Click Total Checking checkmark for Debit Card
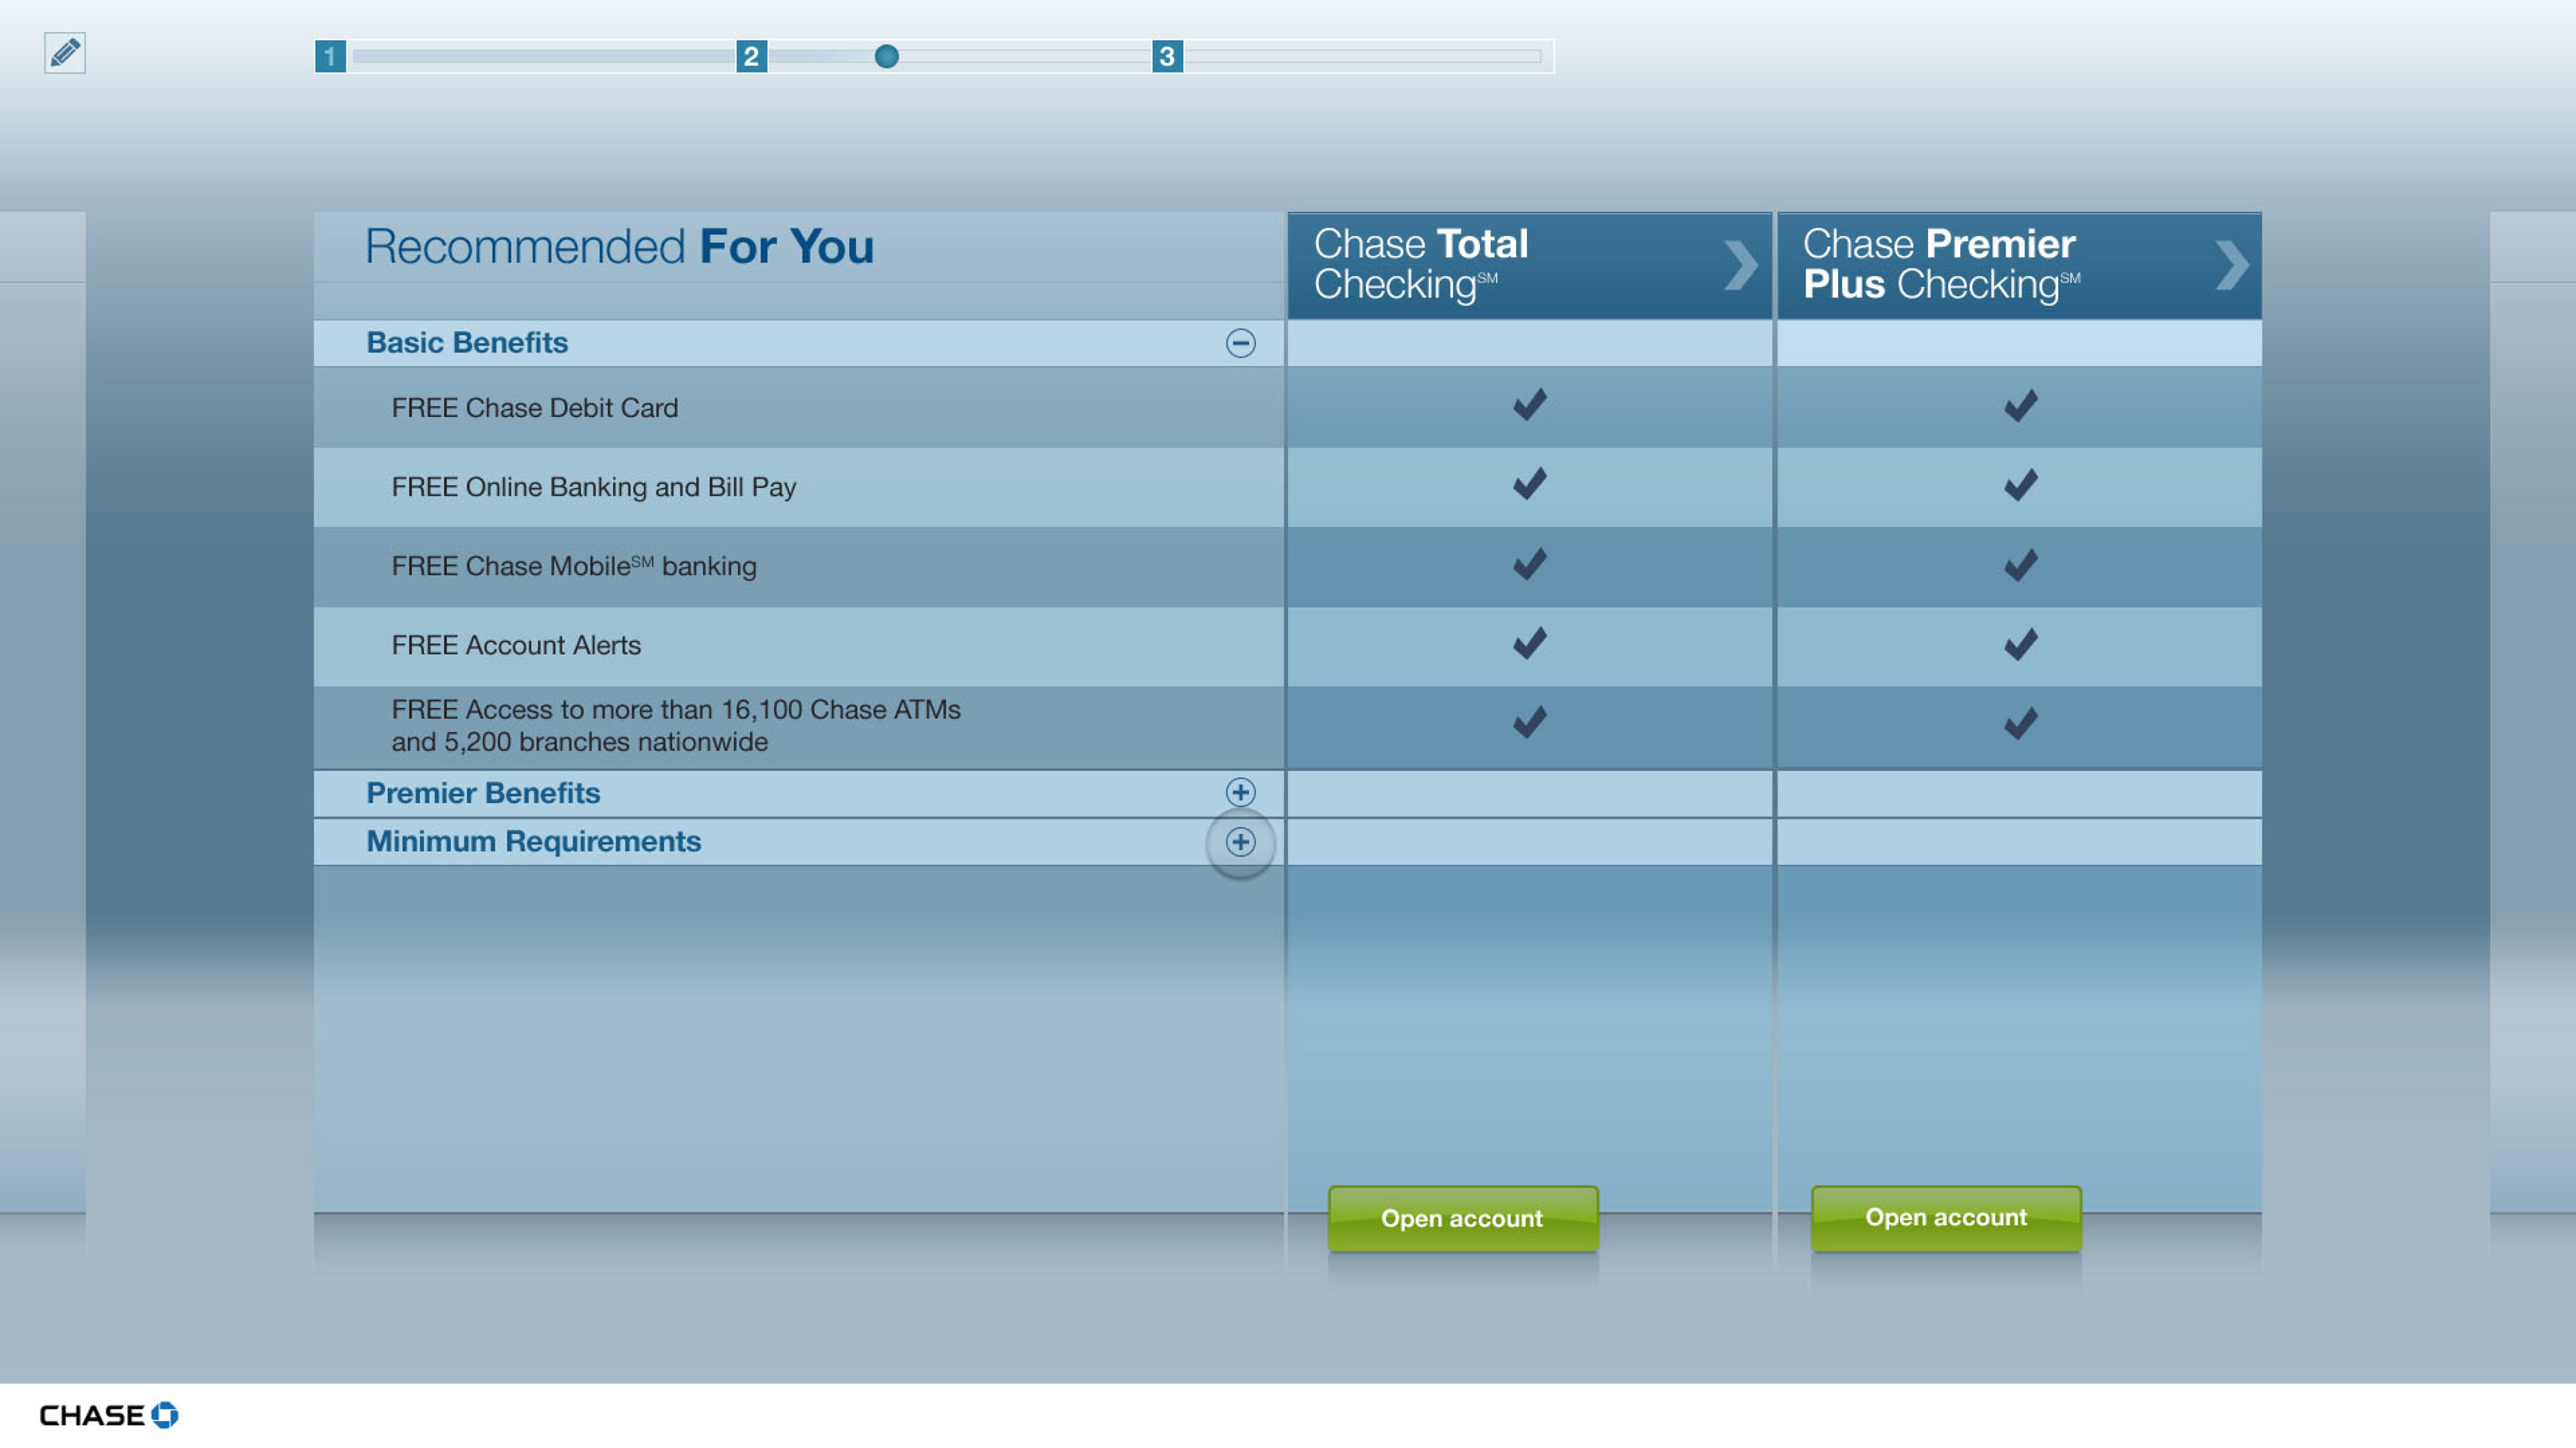The width and height of the screenshot is (2576, 1448). tap(1530, 405)
